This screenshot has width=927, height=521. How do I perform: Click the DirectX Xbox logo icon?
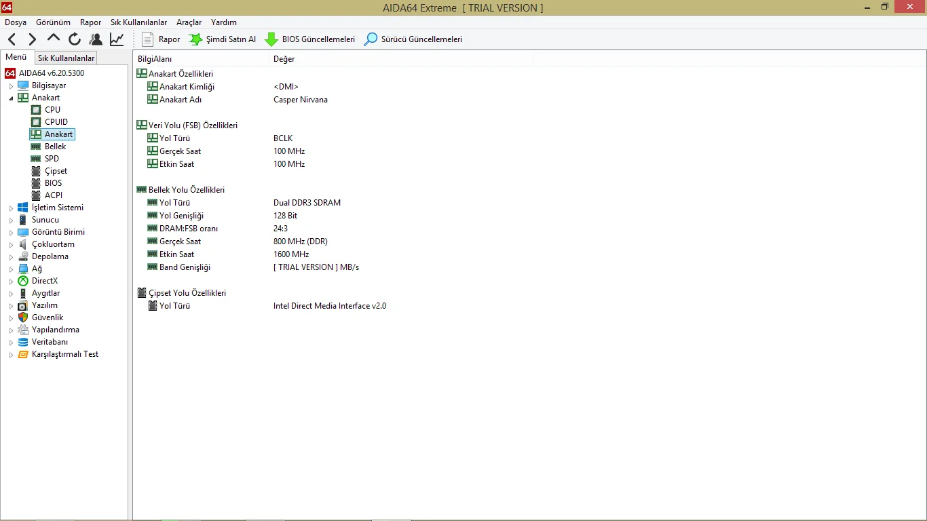23,281
